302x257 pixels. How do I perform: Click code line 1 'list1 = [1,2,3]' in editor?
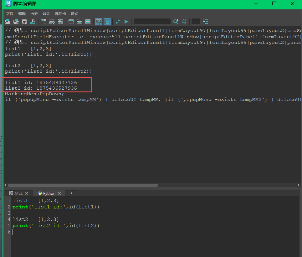point(36,201)
